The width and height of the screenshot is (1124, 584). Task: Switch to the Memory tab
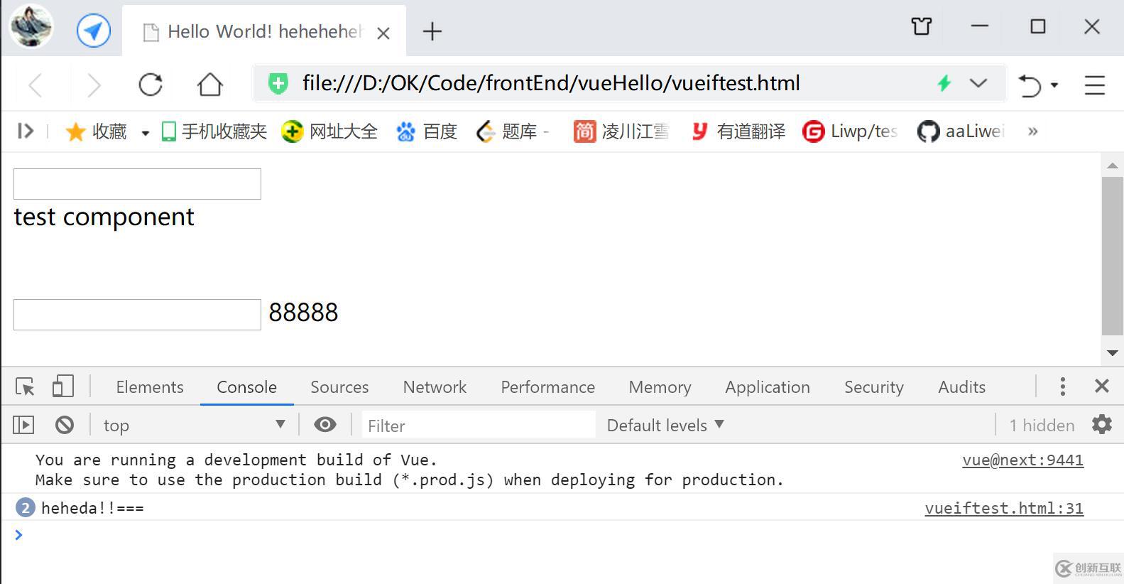point(660,387)
